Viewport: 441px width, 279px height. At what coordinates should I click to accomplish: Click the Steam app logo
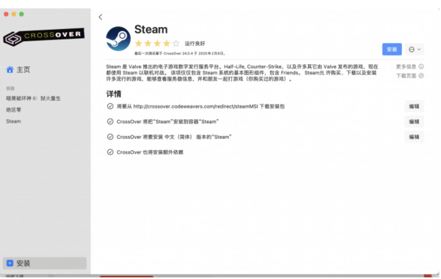click(118, 39)
